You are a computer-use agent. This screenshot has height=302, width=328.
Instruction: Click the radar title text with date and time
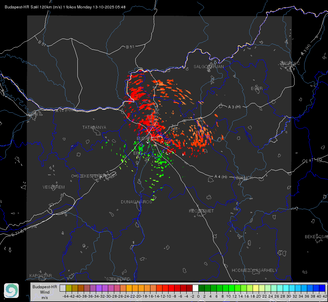coord(65,7)
